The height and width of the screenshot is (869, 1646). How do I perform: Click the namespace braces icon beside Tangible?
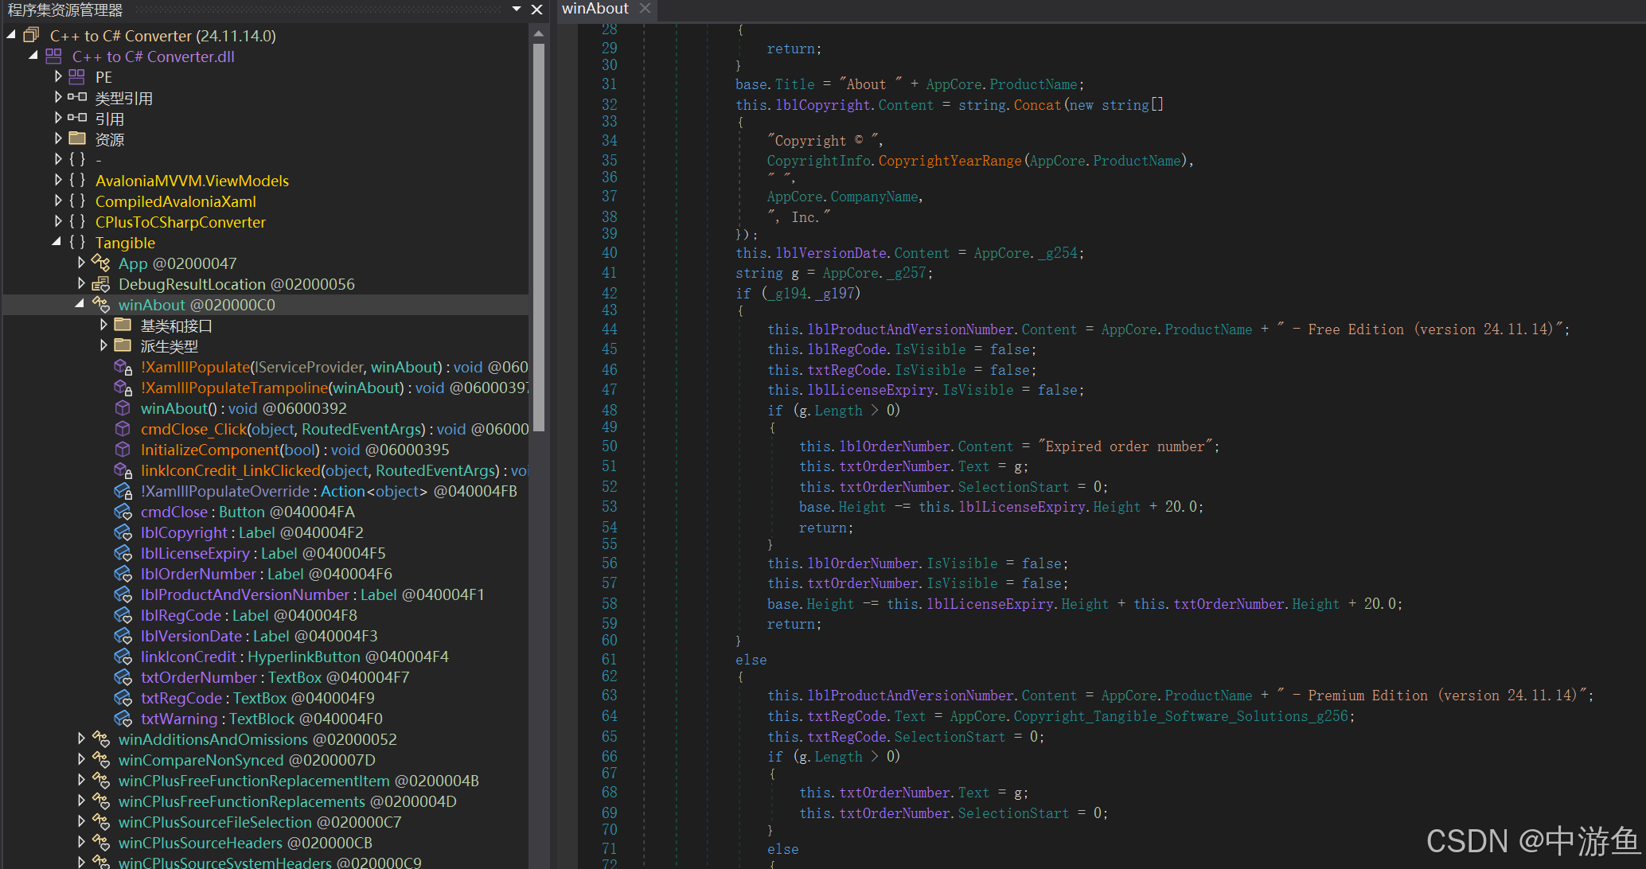click(77, 243)
